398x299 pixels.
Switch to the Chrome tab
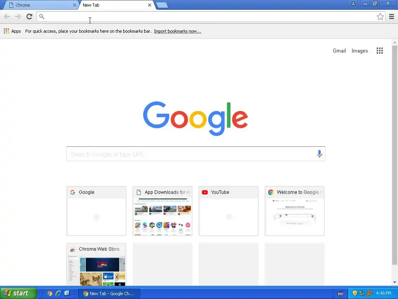40,5
